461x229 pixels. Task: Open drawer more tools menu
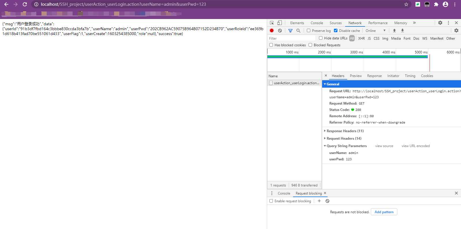pyautogui.click(x=272, y=193)
